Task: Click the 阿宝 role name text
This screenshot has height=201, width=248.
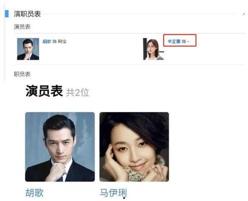Action: pyautogui.click(x=62, y=41)
